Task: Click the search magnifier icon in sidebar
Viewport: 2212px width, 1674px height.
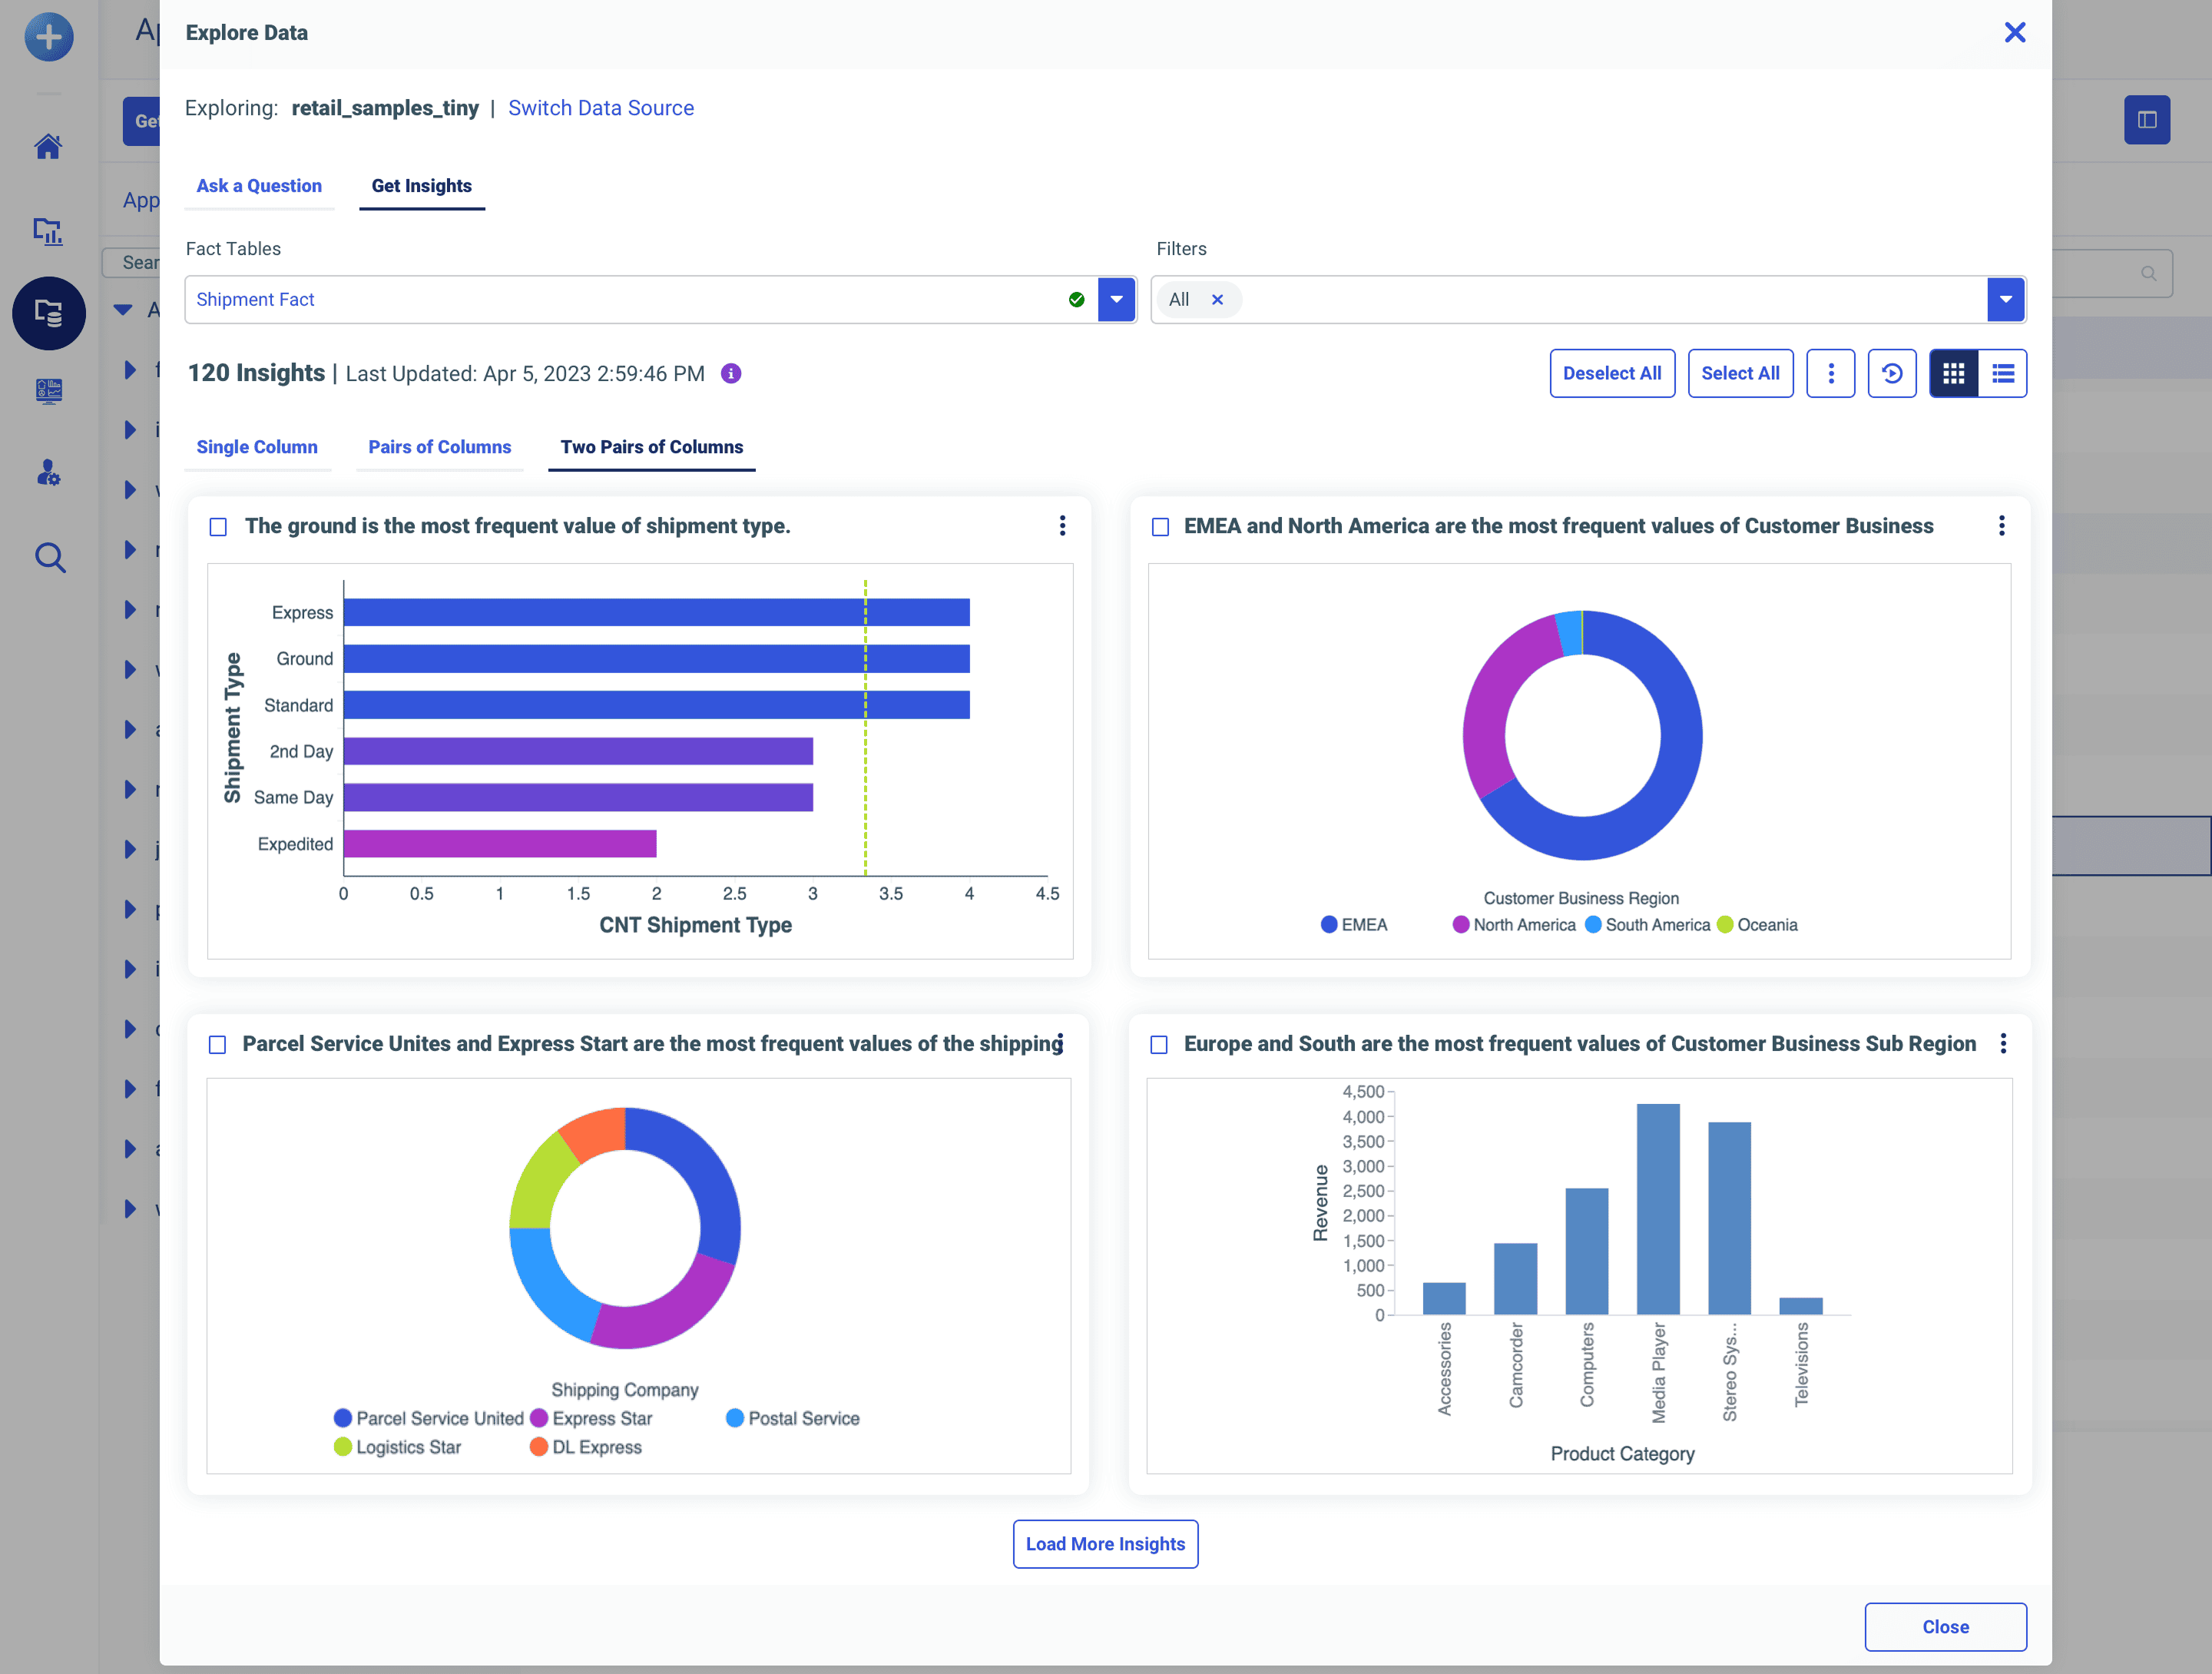Action: click(50, 557)
